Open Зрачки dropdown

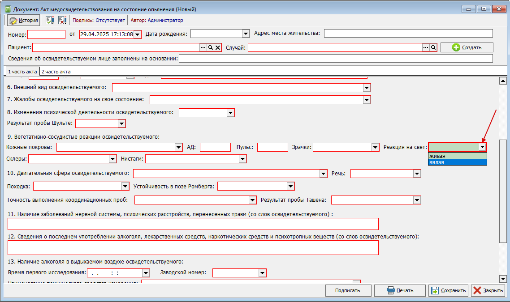click(x=375, y=148)
